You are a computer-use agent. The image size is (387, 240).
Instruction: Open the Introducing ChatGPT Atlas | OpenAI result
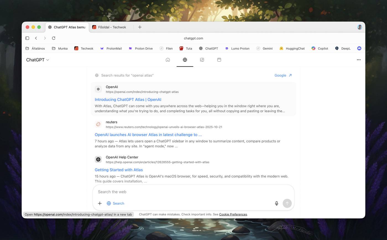tap(128, 99)
